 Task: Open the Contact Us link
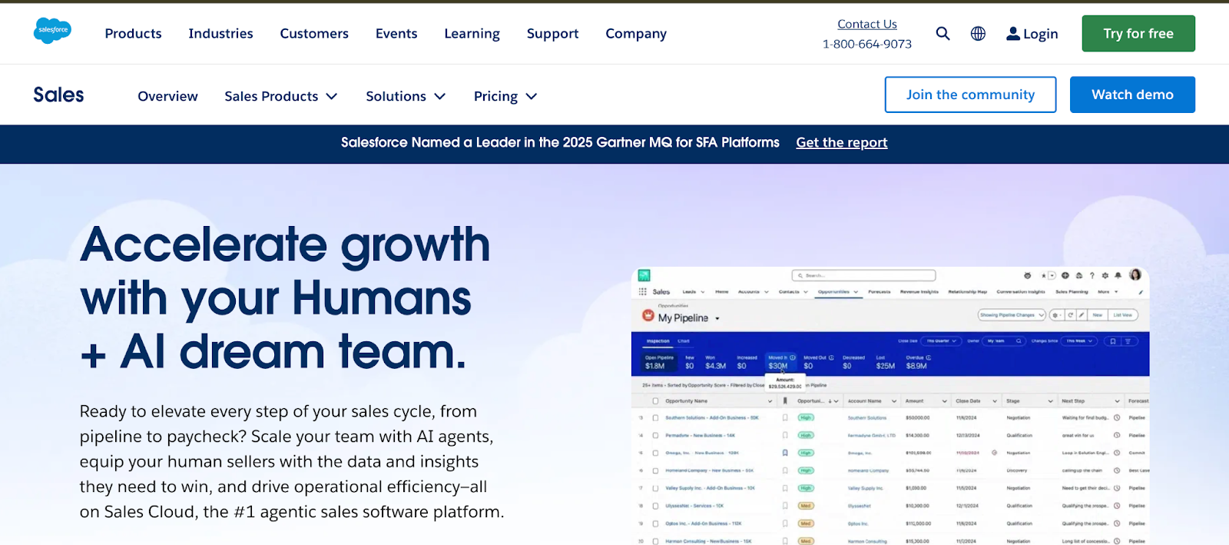867,24
